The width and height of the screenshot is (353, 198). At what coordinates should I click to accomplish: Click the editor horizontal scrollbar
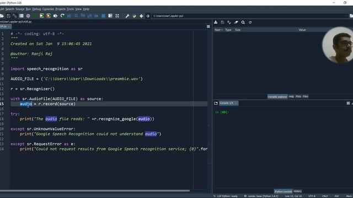point(94,191)
